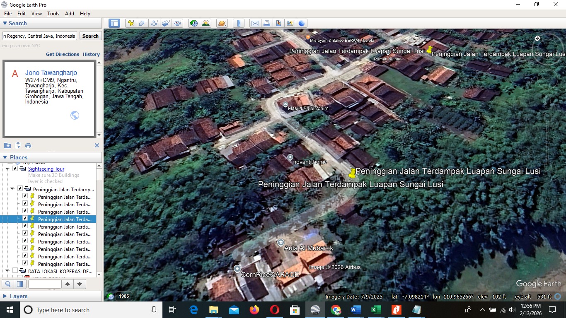Open the planet selector dropdown in toolbar
This screenshot has height=318, width=566.
point(222,23)
